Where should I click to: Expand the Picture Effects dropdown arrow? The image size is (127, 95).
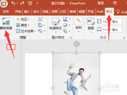(x=69, y=25)
